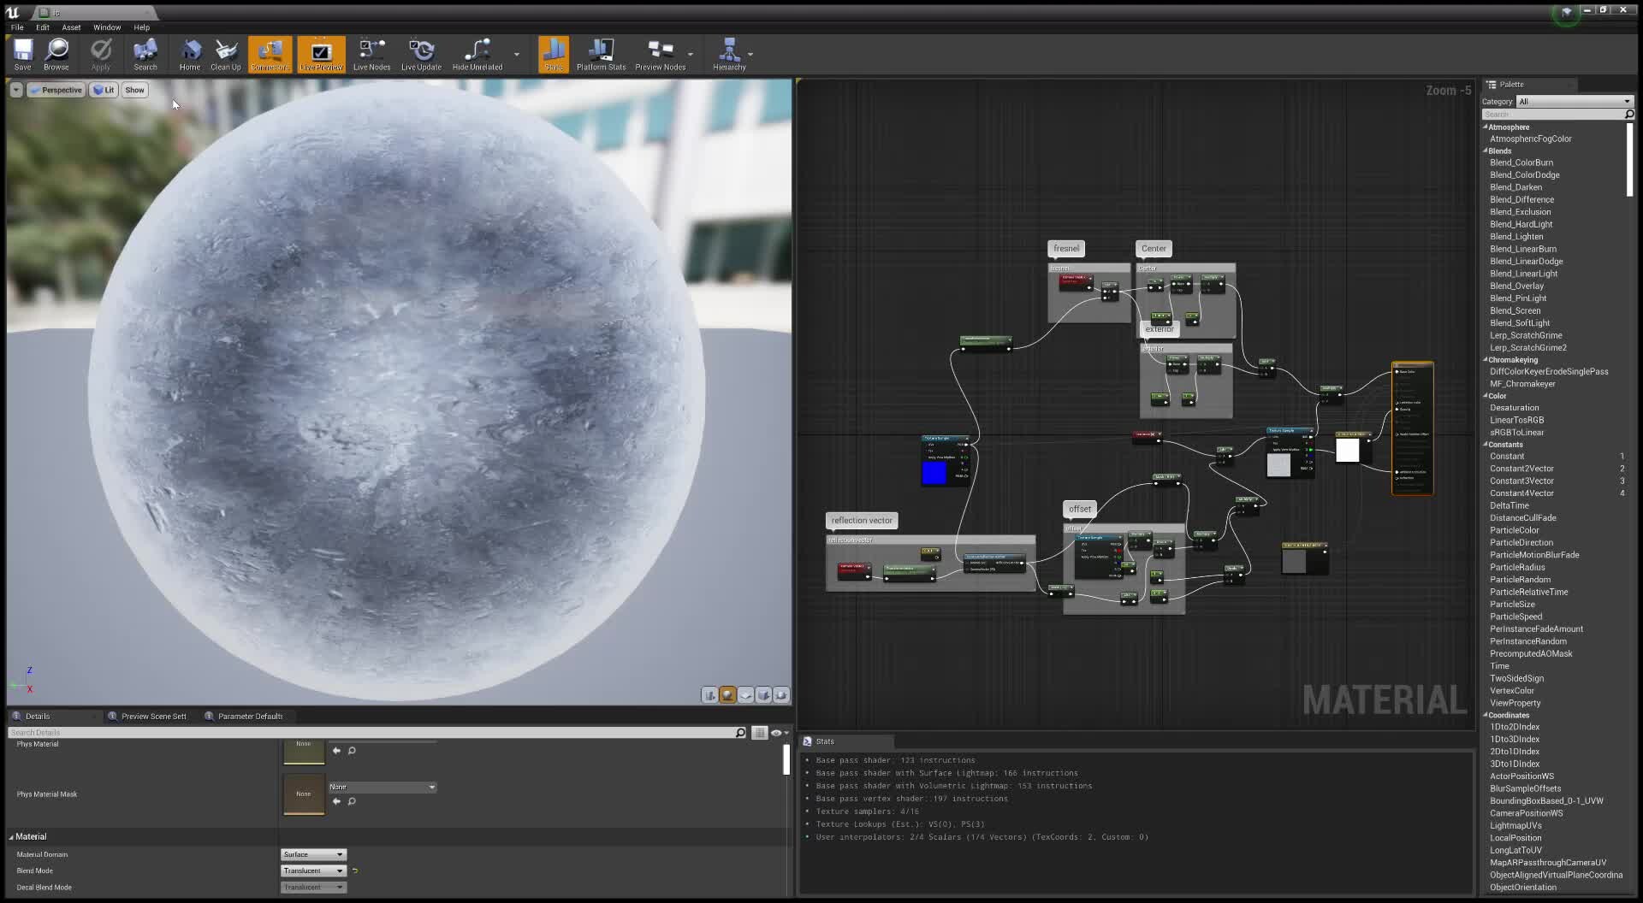Select the Browse toolbar icon
This screenshot has width=1643, height=903.
point(56,54)
